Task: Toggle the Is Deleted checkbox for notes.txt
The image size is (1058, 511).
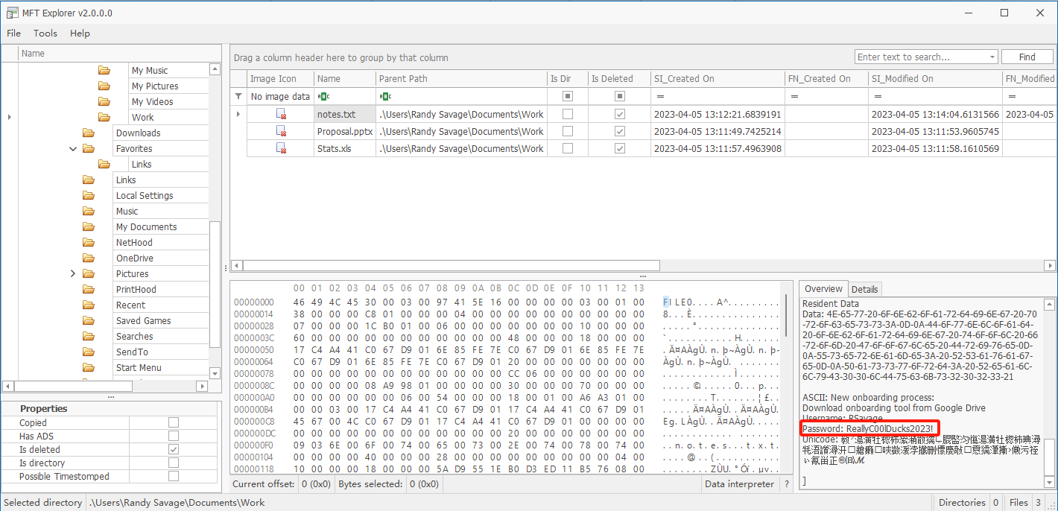Action: tap(620, 114)
